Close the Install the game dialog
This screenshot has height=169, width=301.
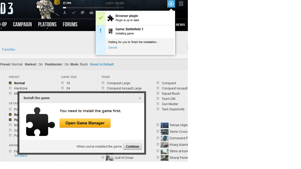(x=140, y=98)
